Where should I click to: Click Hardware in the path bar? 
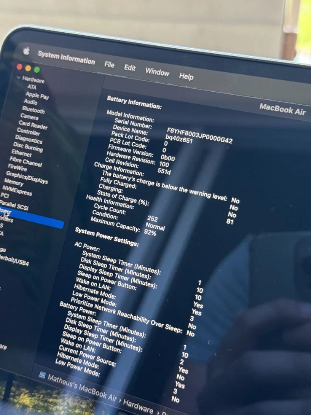[x=138, y=406]
